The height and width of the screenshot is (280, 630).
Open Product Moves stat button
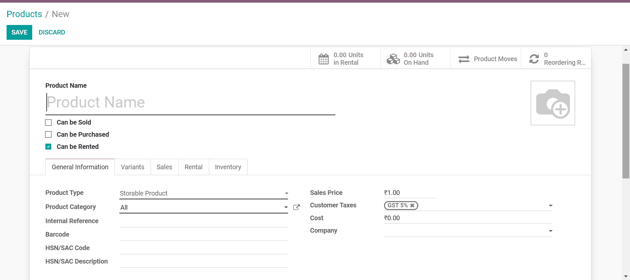486,58
